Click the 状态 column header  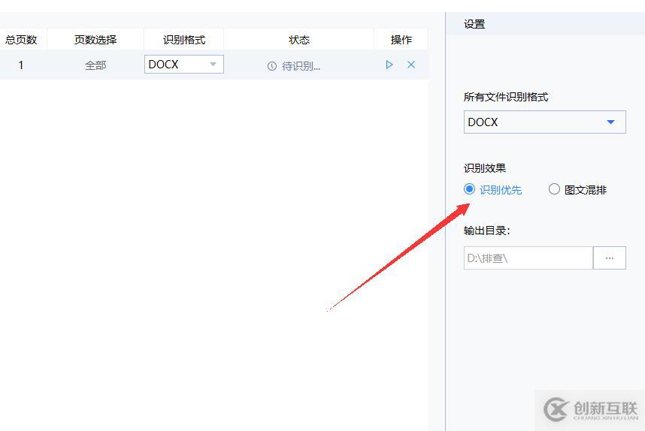point(299,40)
